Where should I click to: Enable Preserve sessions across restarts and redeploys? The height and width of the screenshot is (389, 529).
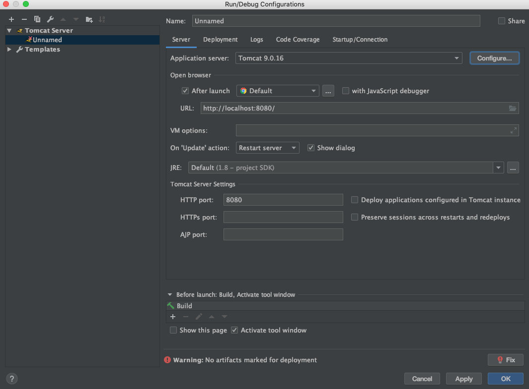click(x=355, y=218)
